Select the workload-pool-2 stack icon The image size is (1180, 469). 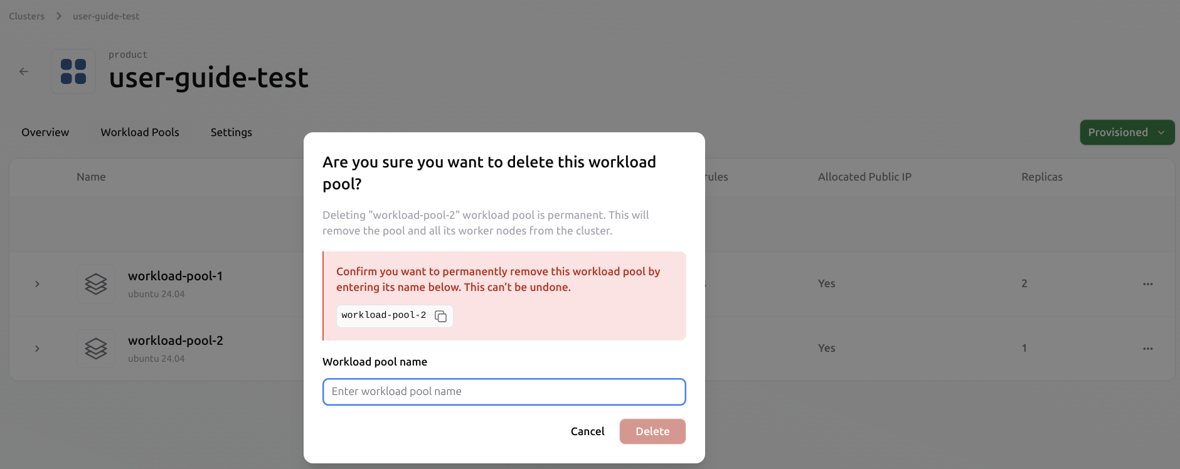tap(95, 348)
